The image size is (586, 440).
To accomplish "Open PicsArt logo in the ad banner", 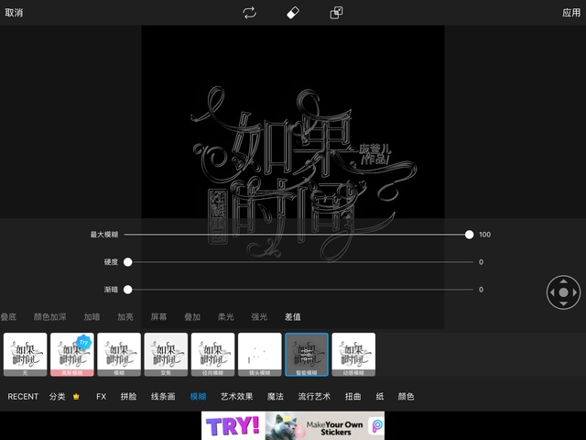I will 377,425.
